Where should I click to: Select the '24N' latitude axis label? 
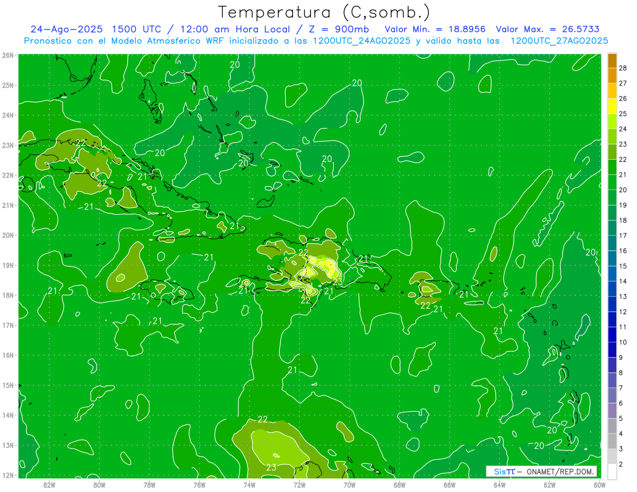coord(8,115)
